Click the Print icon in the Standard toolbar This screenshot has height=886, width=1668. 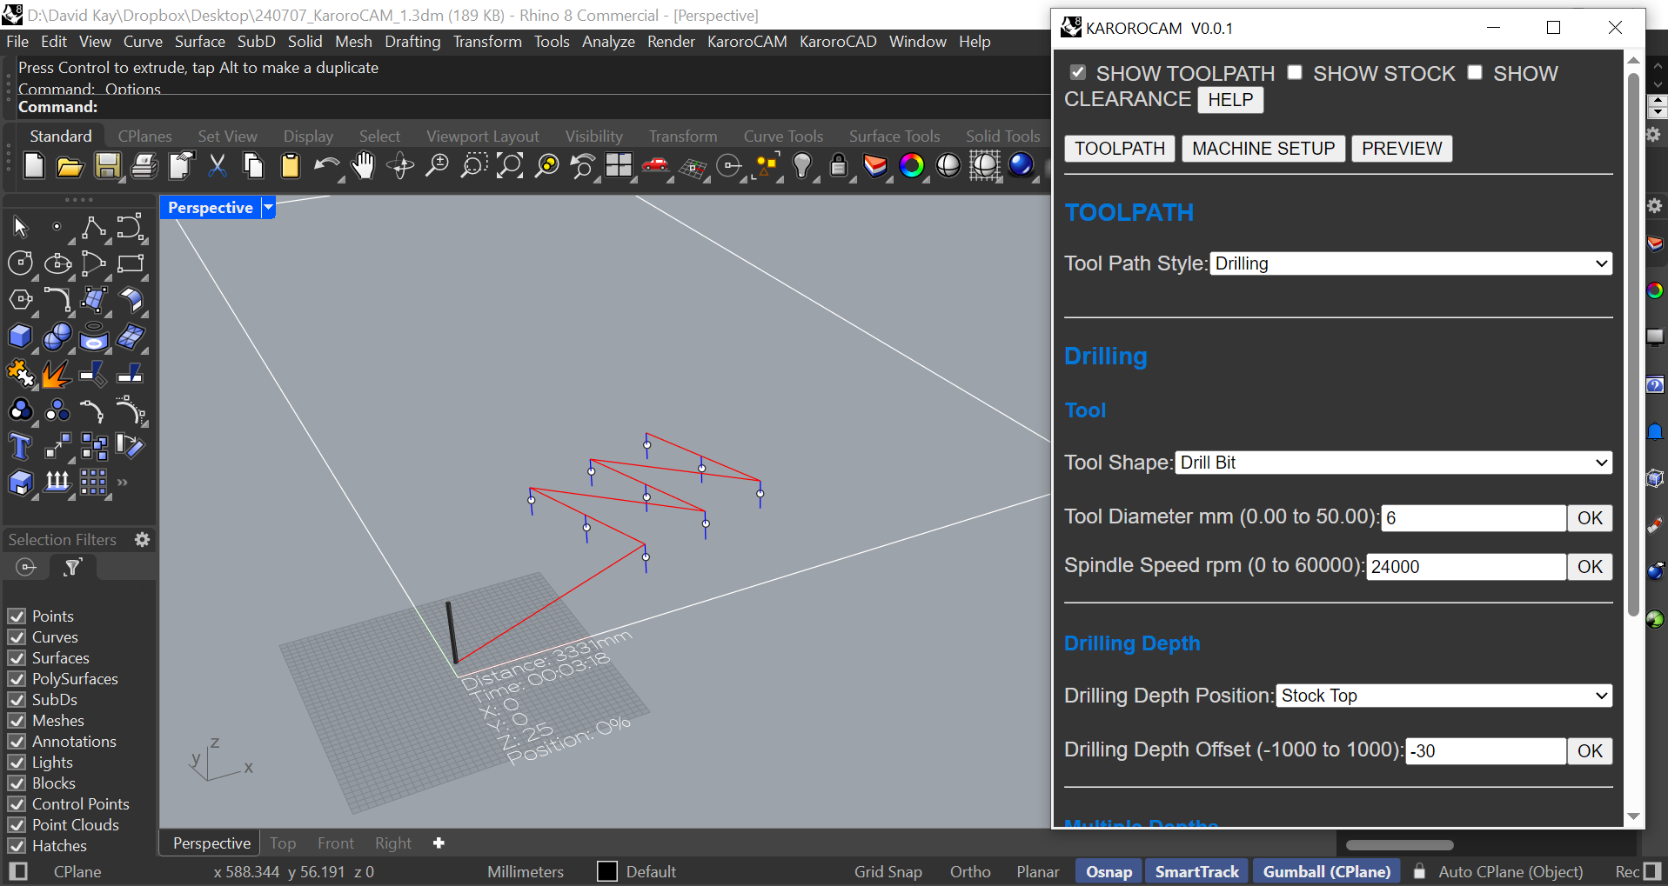pos(144,165)
